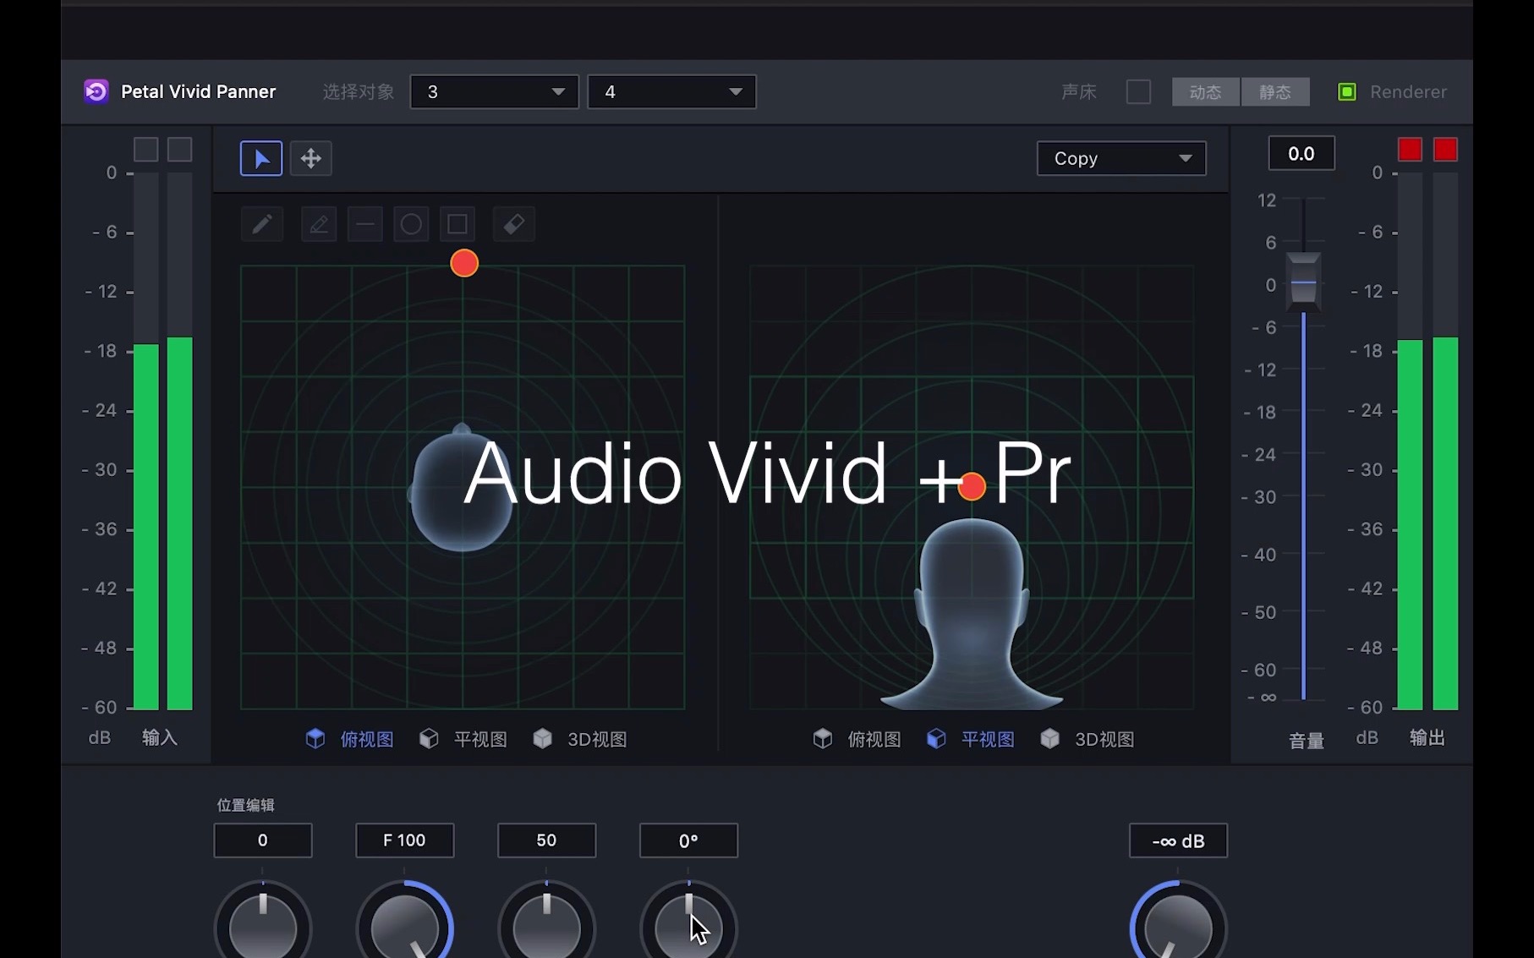Pick the straight line tool
This screenshot has height=958, width=1534.
(x=365, y=224)
